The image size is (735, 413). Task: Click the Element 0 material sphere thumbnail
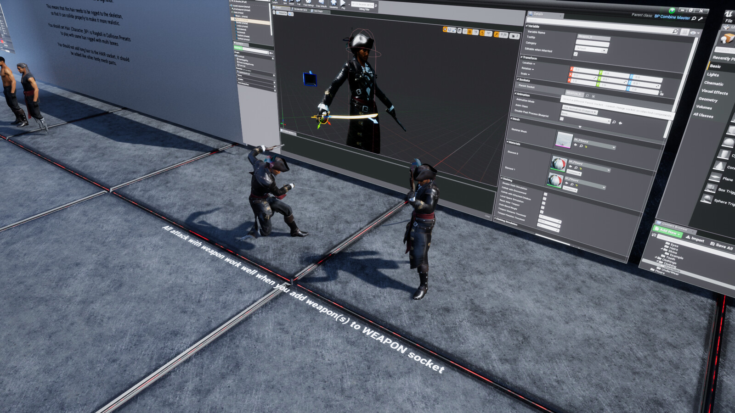coord(559,164)
